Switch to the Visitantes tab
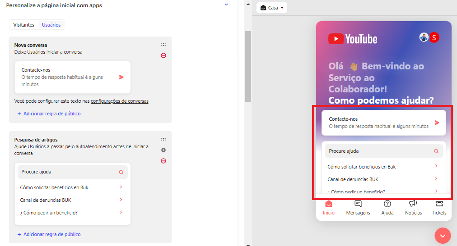This screenshot has width=457, height=246. (24, 25)
